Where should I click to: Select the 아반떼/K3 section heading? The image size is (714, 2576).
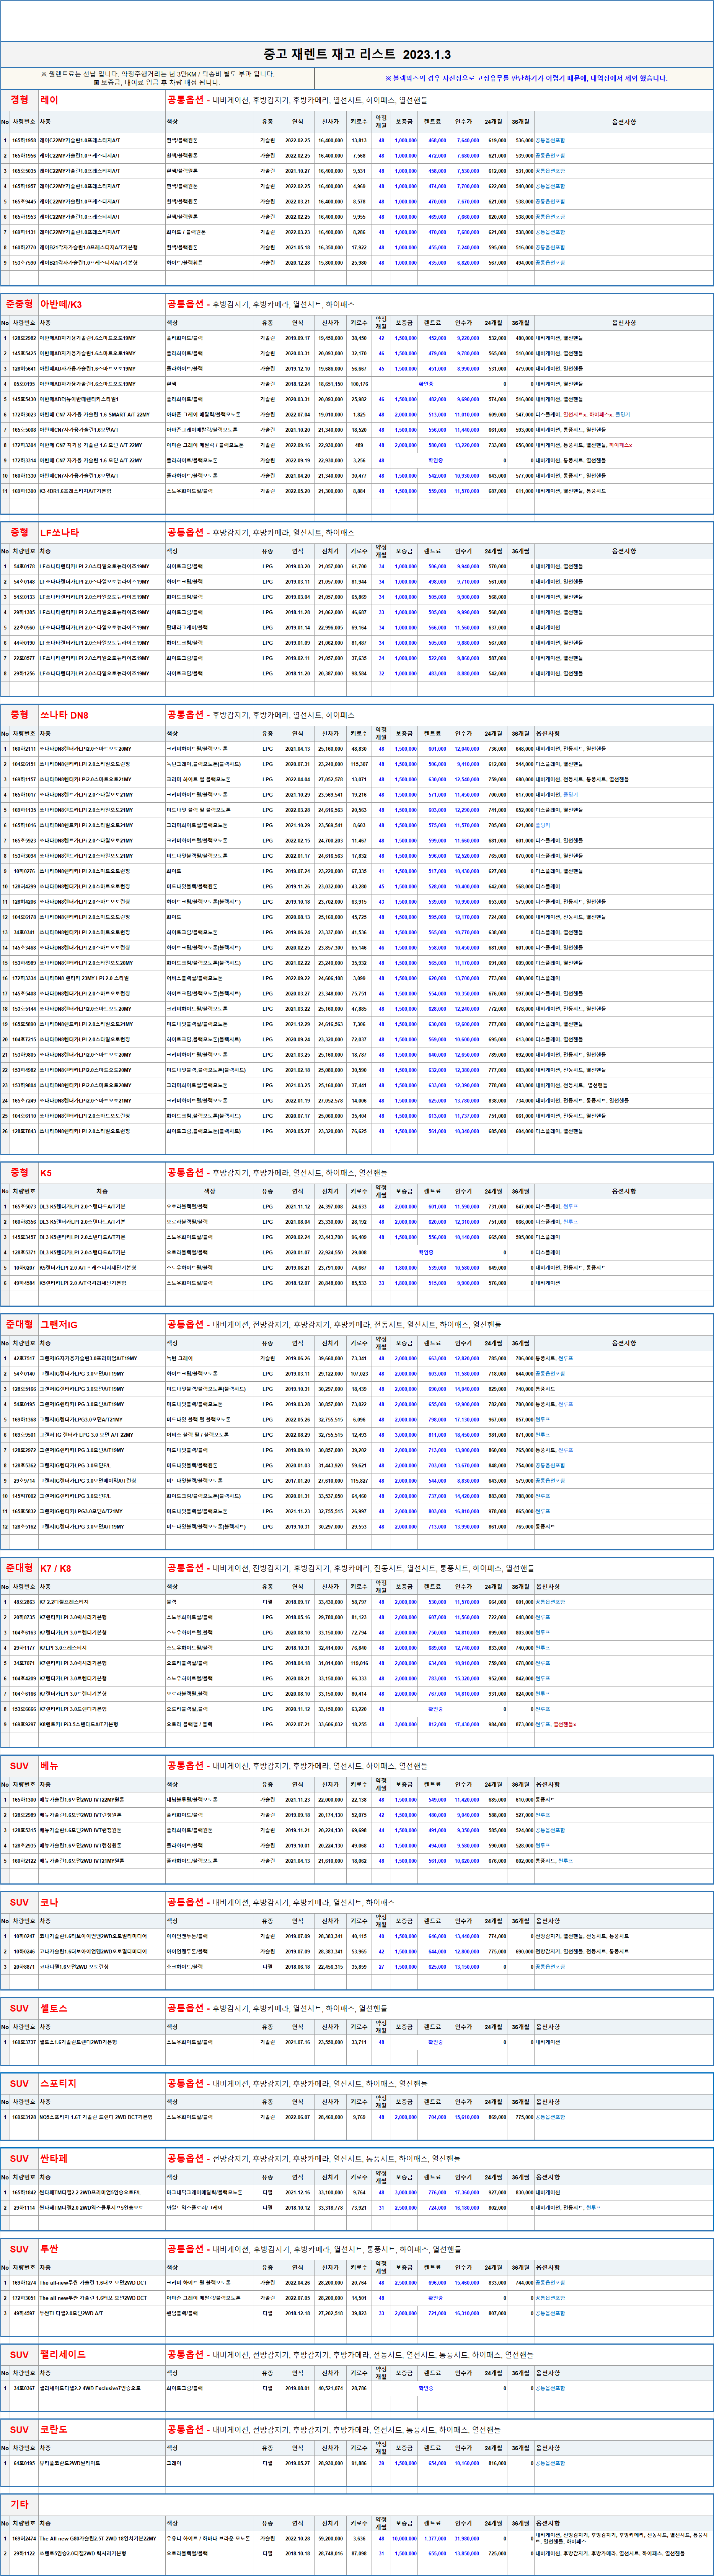pos(61,304)
